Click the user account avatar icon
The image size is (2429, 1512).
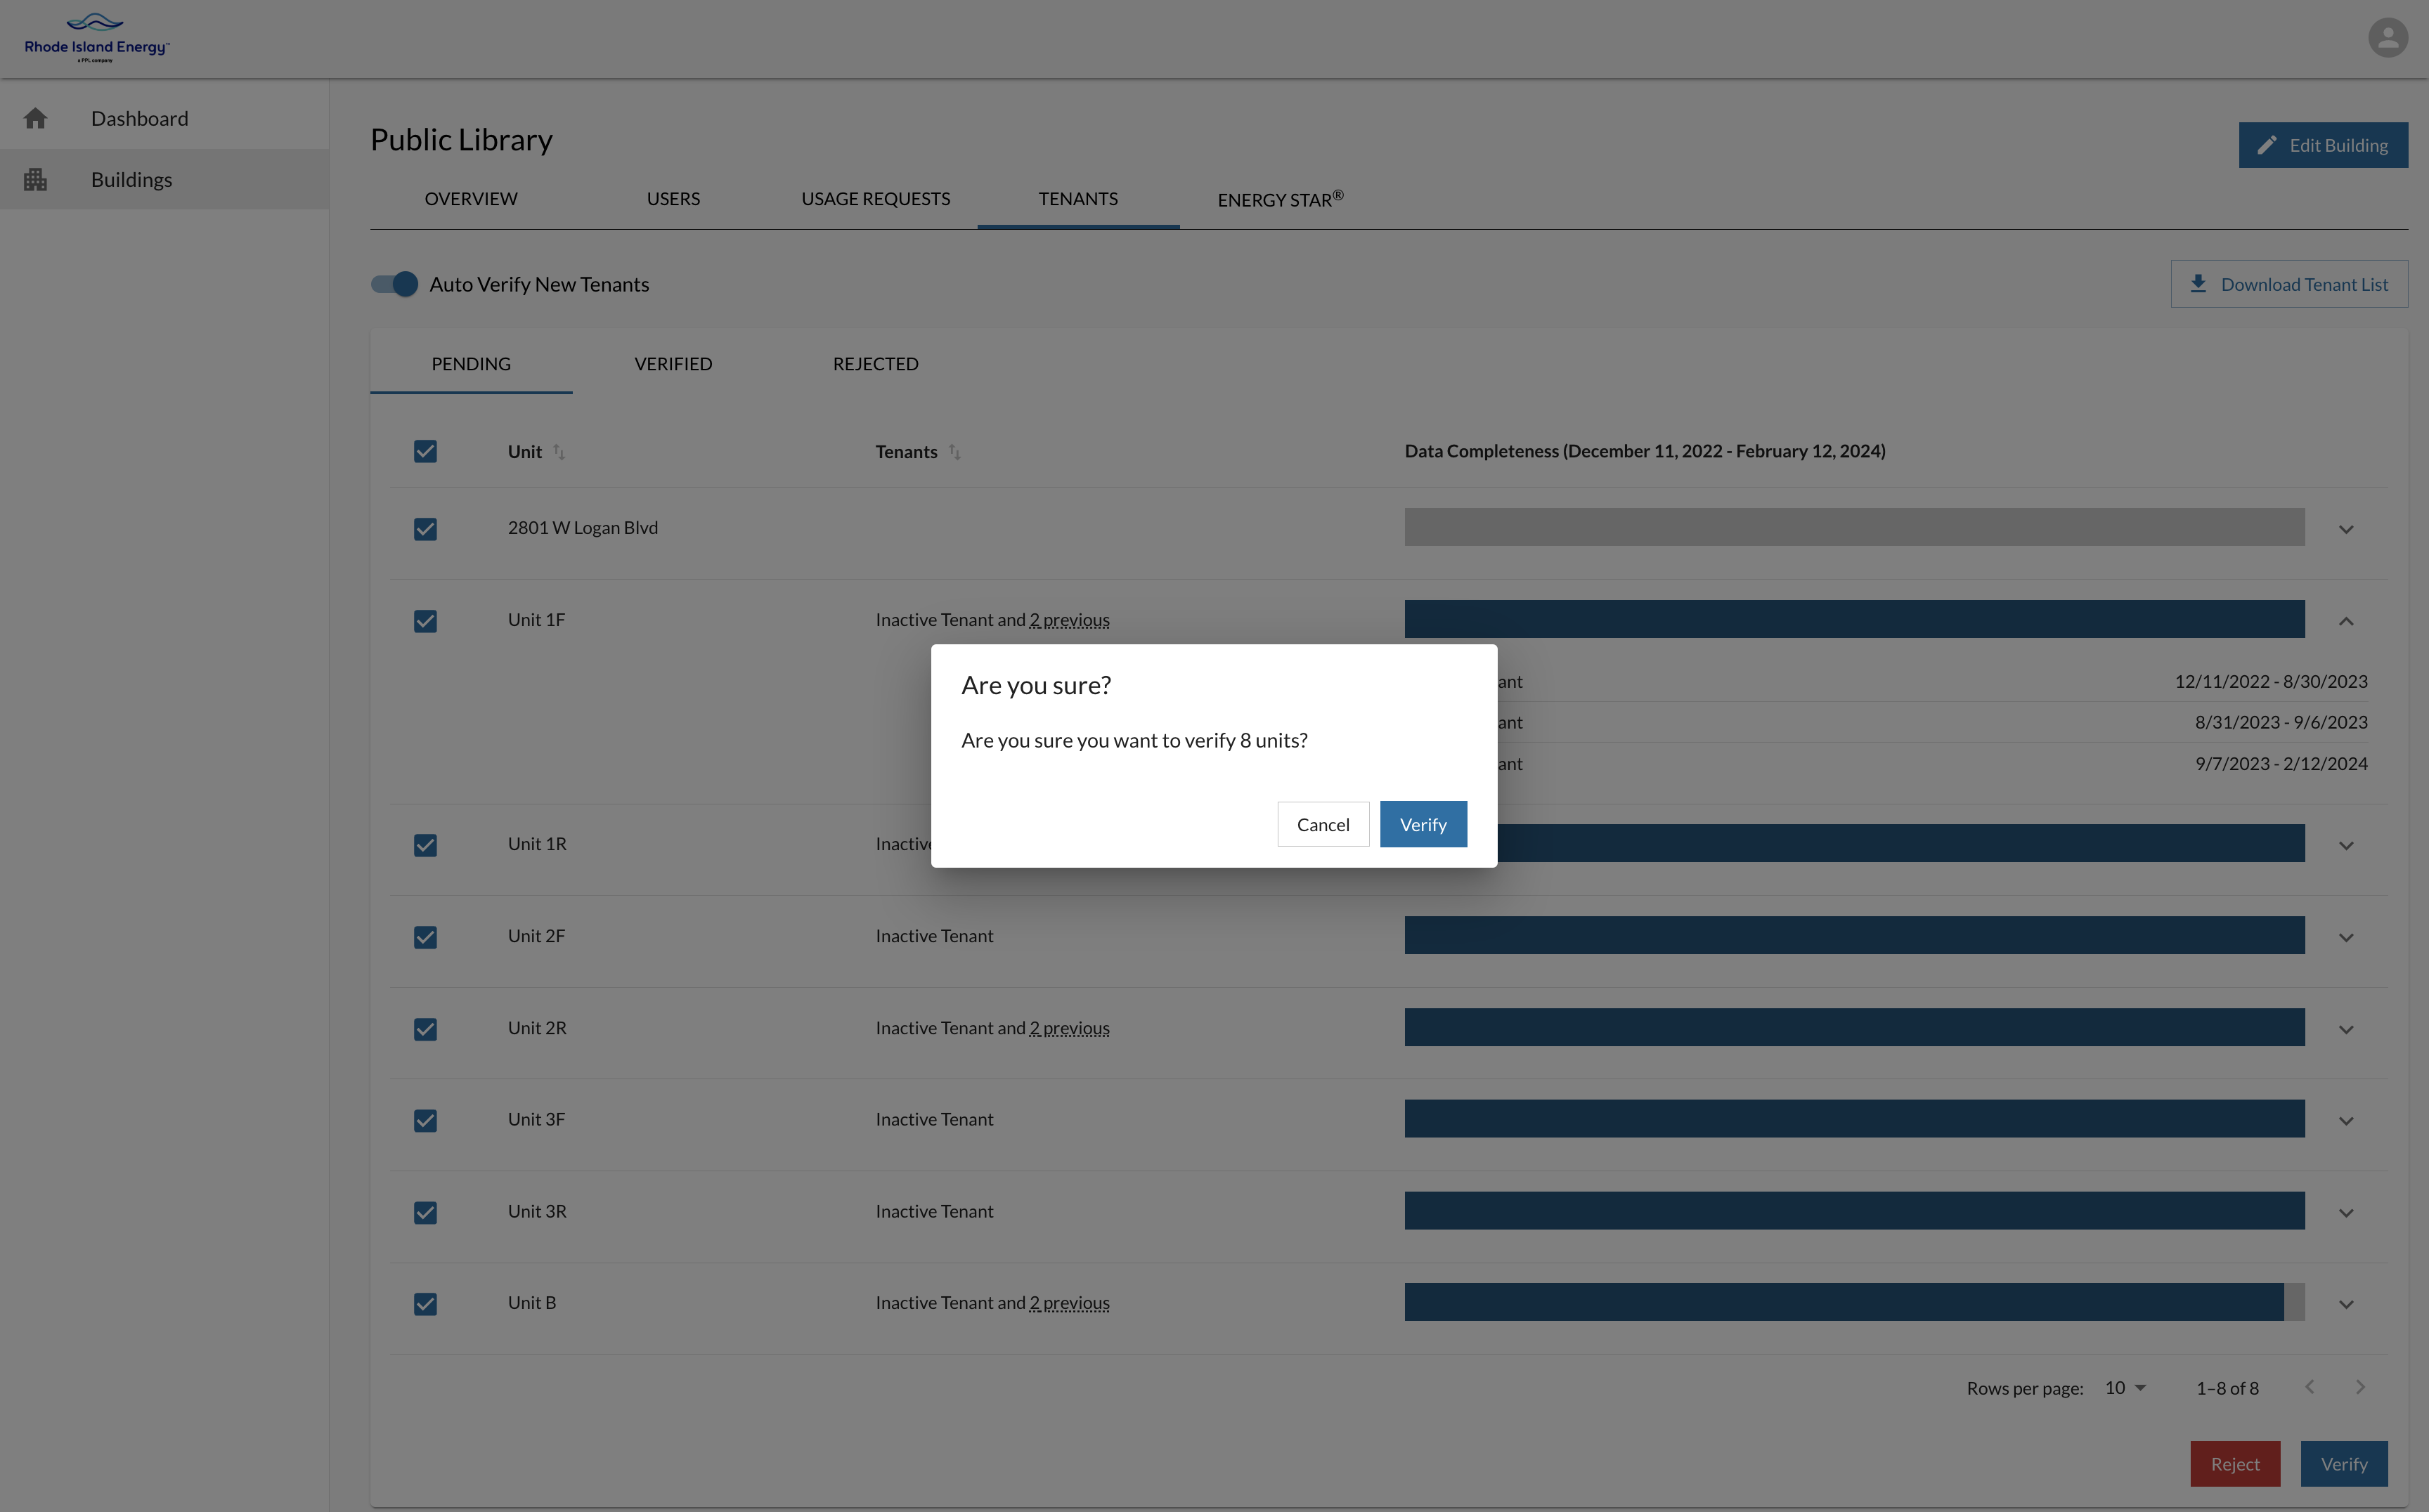coord(2387,38)
